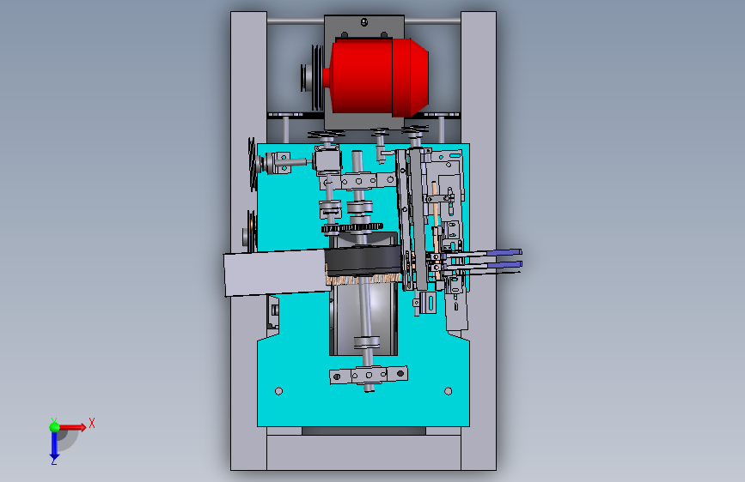Click the lower-right hole in cyan plate

coord(448,391)
